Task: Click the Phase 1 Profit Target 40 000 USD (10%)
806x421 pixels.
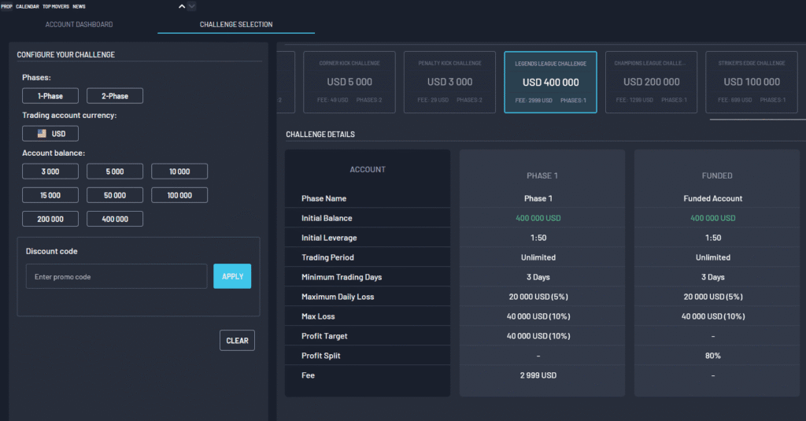Action: tap(538, 336)
